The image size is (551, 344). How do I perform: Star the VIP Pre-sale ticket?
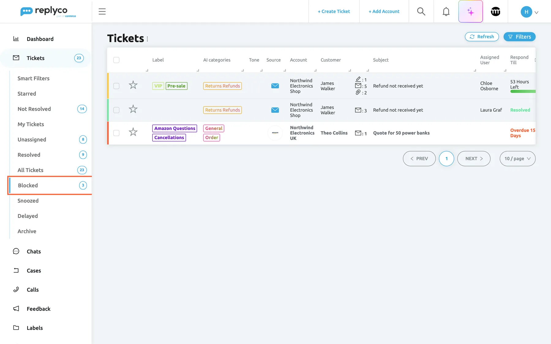(x=133, y=85)
